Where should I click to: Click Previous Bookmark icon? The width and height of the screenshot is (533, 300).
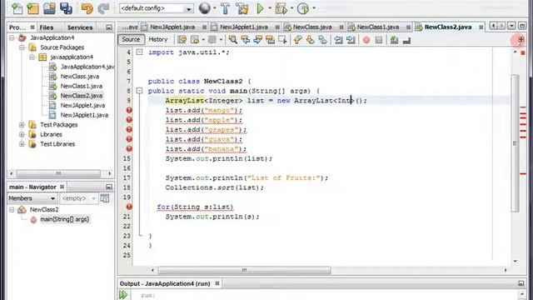click(298, 40)
